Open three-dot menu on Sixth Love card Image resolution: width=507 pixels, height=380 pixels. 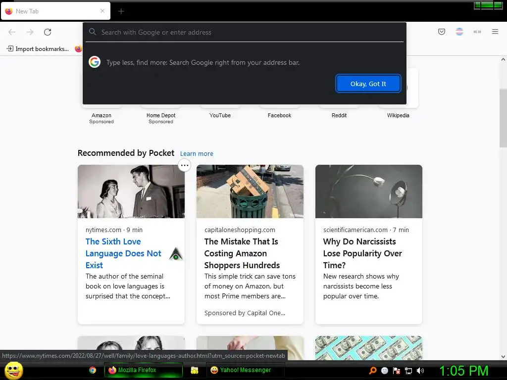pos(184,165)
